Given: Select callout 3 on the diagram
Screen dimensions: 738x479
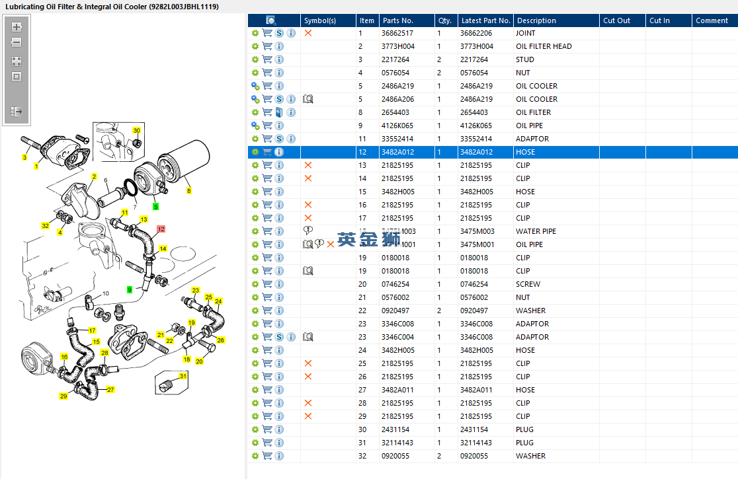Looking at the screenshot, I should (24, 157).
